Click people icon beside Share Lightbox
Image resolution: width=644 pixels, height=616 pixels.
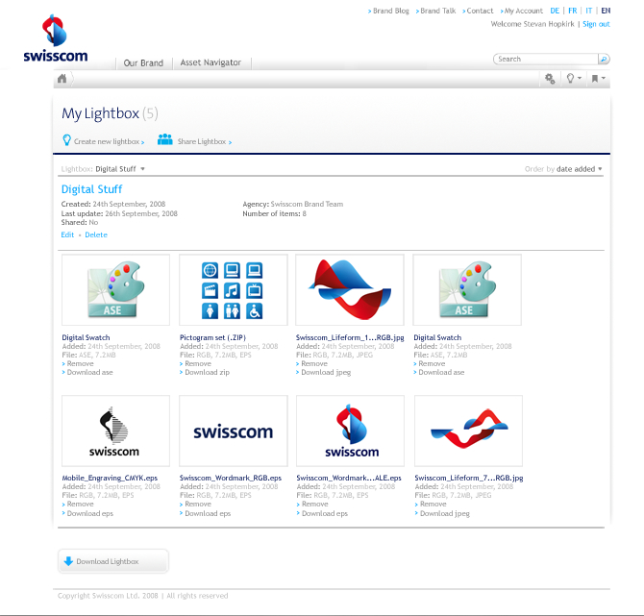[x=165, y=139]
